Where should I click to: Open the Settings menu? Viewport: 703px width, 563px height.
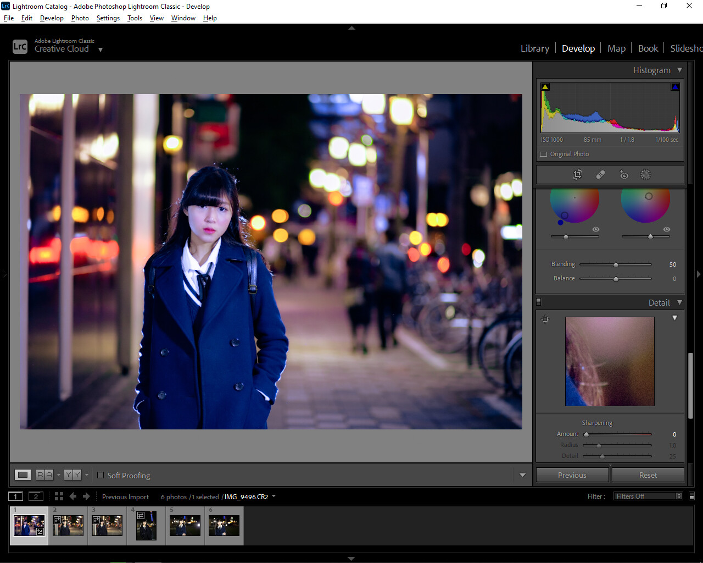(108, 18)
